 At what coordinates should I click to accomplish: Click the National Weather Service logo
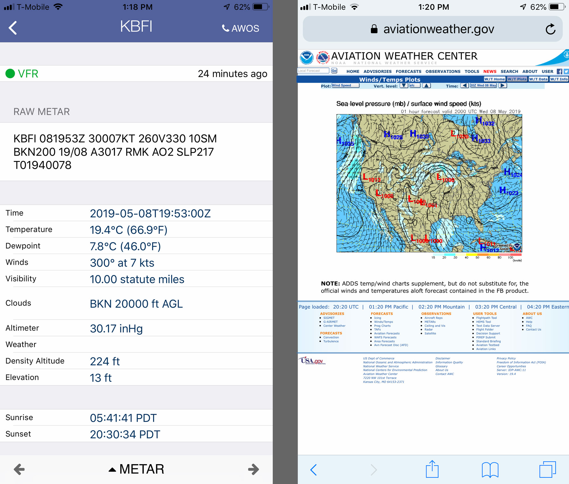pos(323,58)
